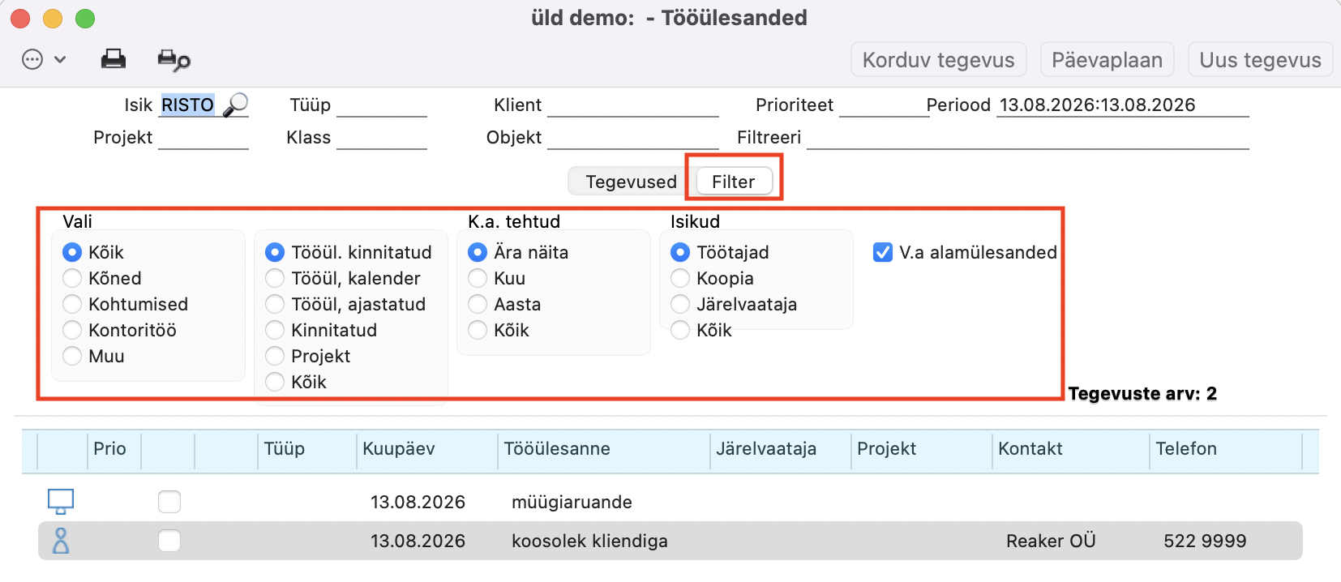Switch to the Tegevused tab
Screen dimensions: 1341x582
pos(631,182)
